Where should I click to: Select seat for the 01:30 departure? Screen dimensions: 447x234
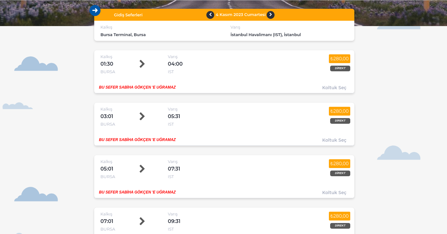coord(334,88)
